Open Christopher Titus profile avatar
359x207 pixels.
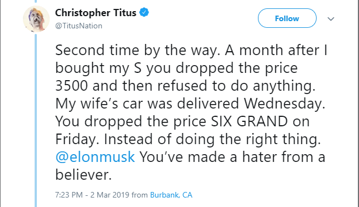point(36,19)
